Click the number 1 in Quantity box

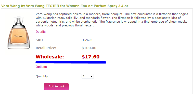84,76
